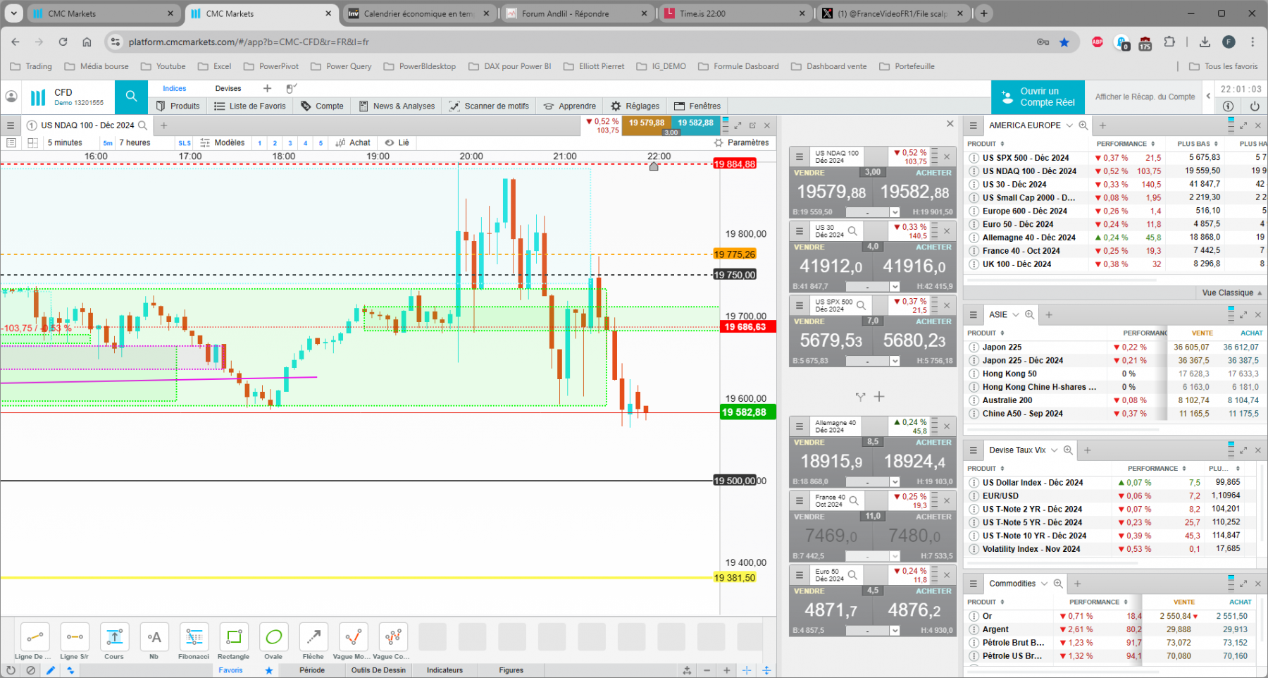Open the Modèles templates button
Image resolution: width=1268 pixels, height=678 pixels.
click(x=223, y=142)
